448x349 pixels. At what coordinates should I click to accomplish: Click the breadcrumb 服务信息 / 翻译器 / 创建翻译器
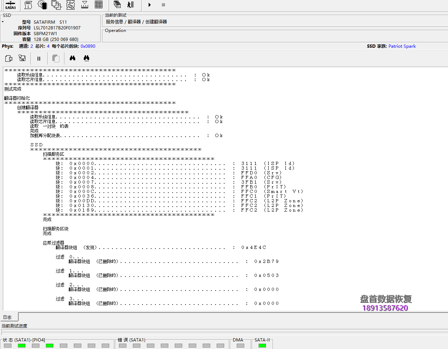coord(136,22)
